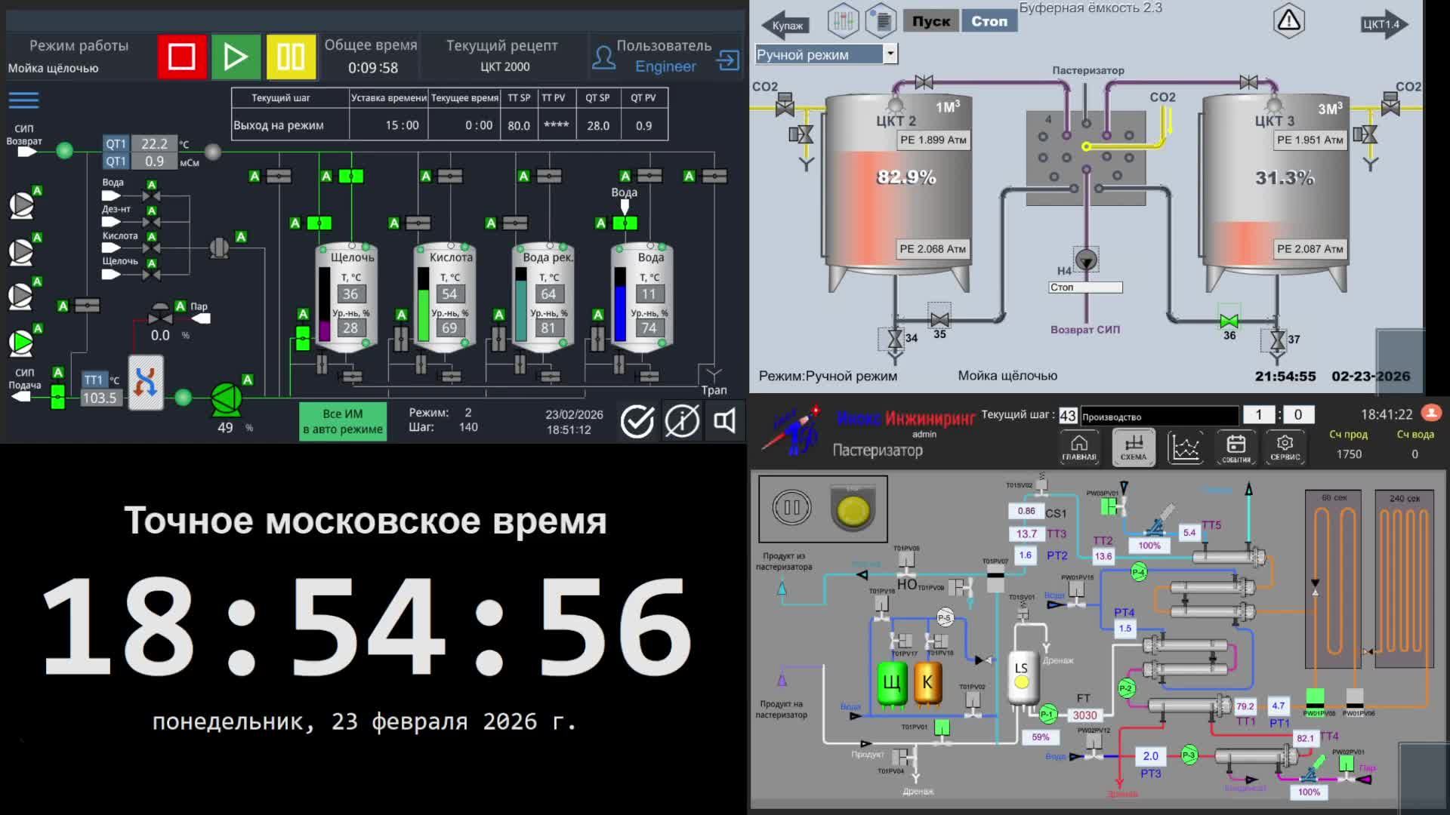Screen dimensions: 1450x815
Task: Switch to the ГЛАВНАЯ tab
Action: tap(1078, 447)
